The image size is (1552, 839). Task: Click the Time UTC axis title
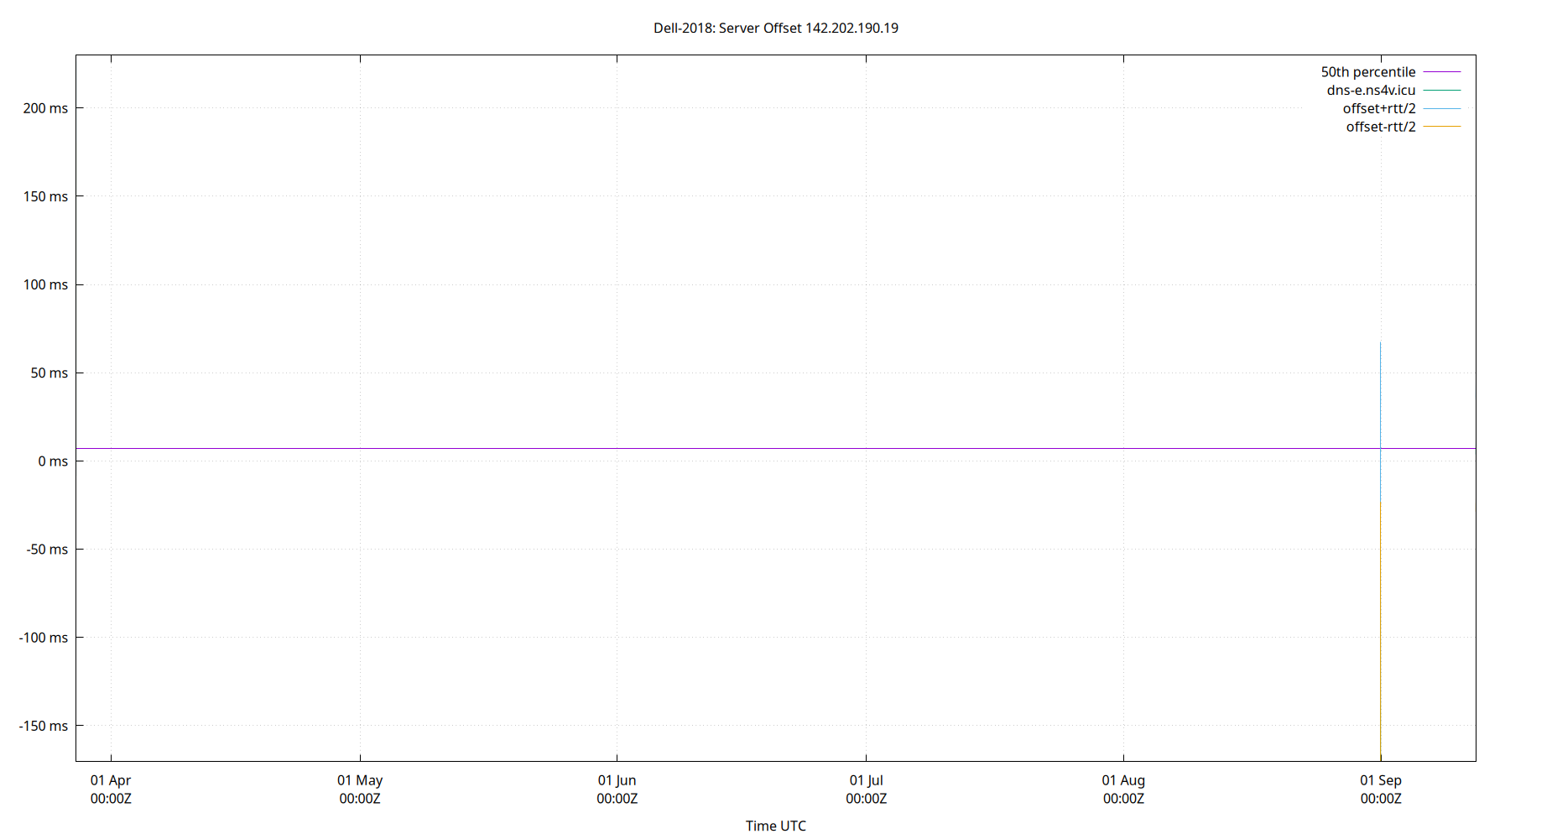(x=775, y=826)
